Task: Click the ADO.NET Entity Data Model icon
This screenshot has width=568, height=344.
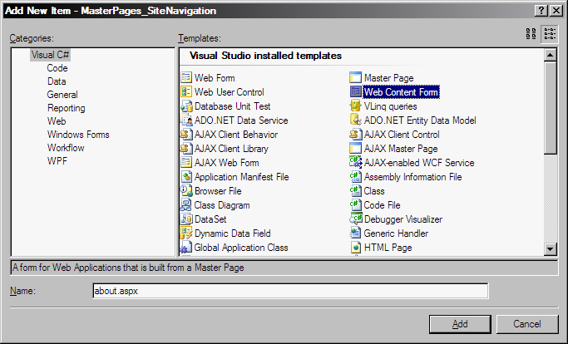Action: pyautogui.click(x=356, y=120)
